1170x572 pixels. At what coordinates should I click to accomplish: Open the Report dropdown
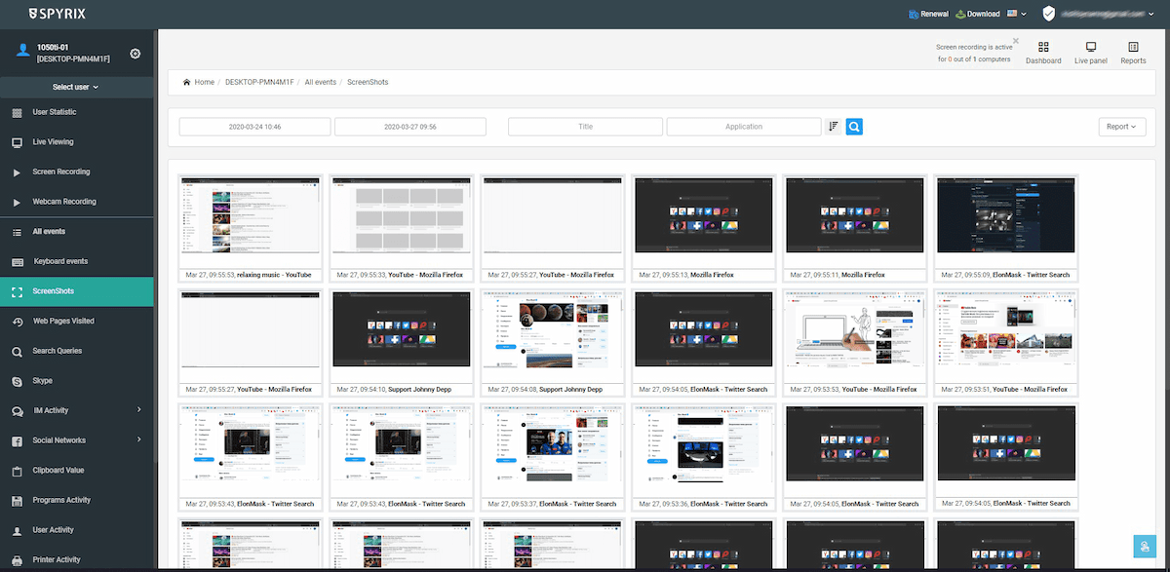click(1121, 127)
